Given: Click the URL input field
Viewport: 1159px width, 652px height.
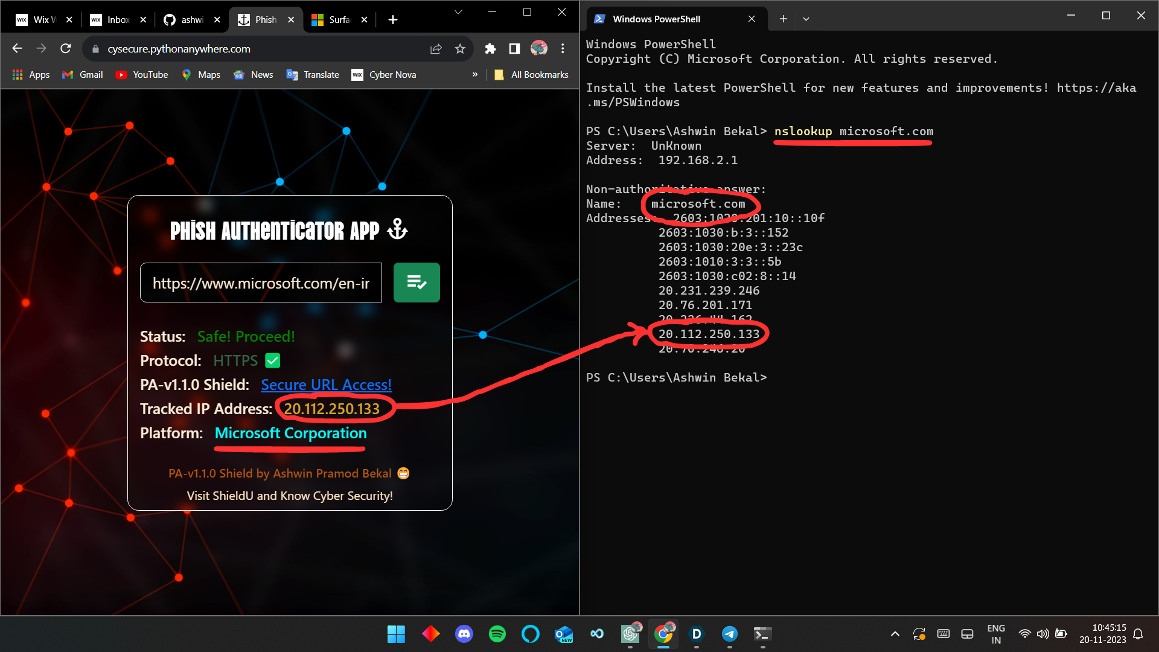Looking at the screenshot, I should coord(261,283).
